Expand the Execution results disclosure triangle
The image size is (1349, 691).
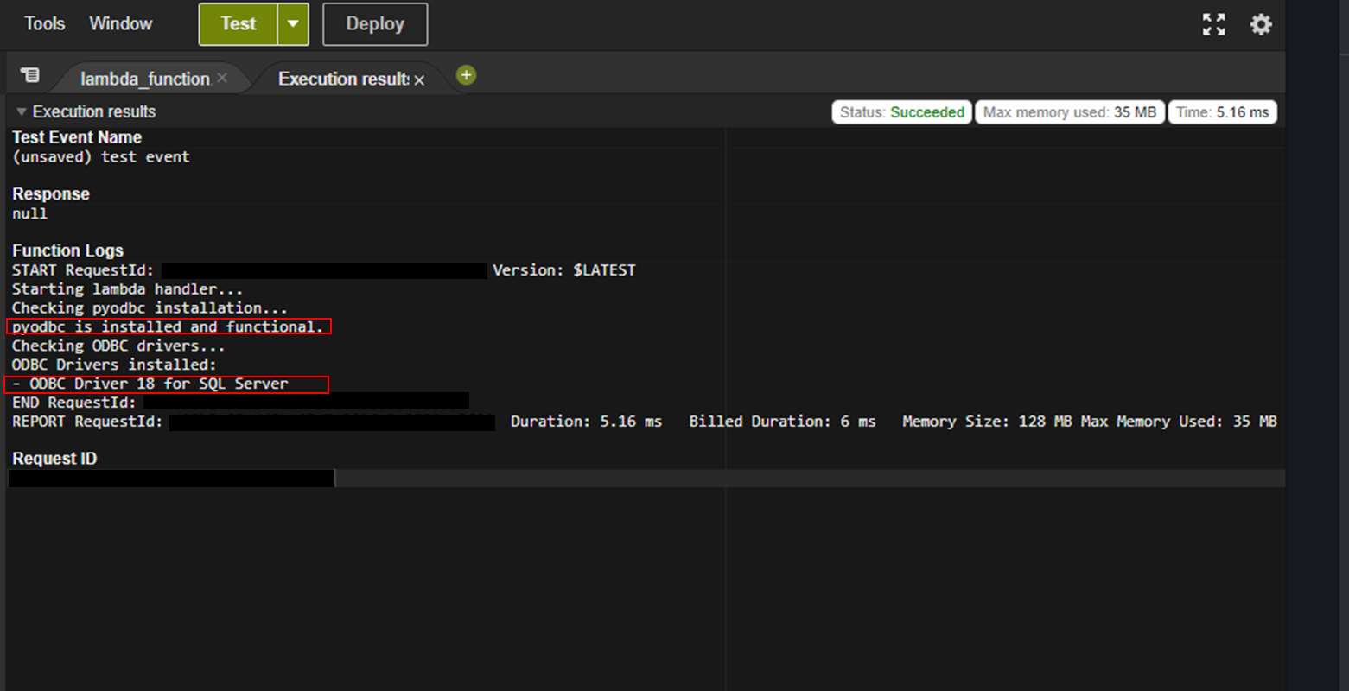[20, 111]
